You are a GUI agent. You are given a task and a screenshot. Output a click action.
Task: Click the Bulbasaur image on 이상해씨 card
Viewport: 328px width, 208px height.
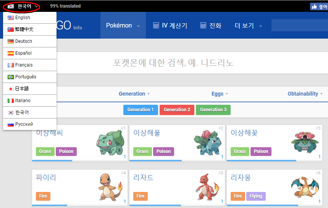click(x=110, y=143)
